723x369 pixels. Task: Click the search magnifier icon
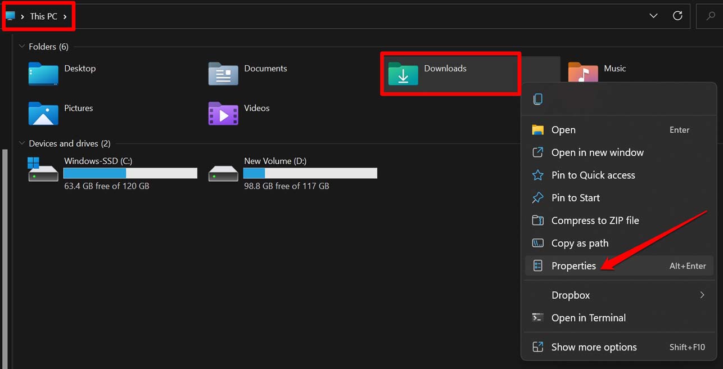(710, 16)
